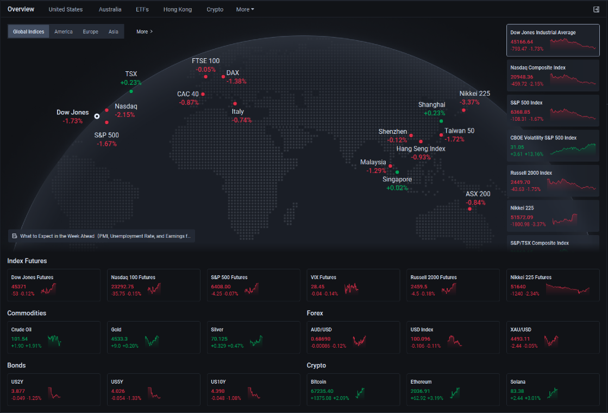
Task: Click the ASX 200 map dot
Action: 469,209
